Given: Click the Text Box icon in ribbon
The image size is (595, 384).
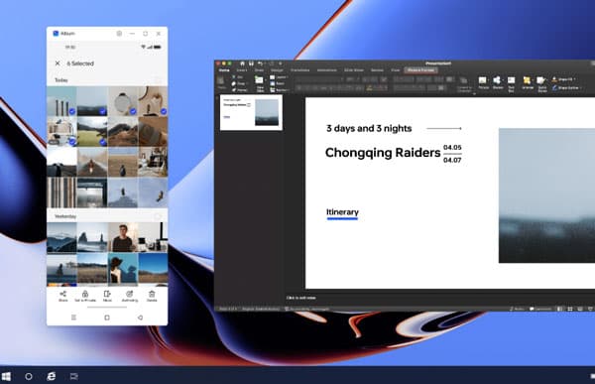Looking at the screenshot, I should pos(511,80).
